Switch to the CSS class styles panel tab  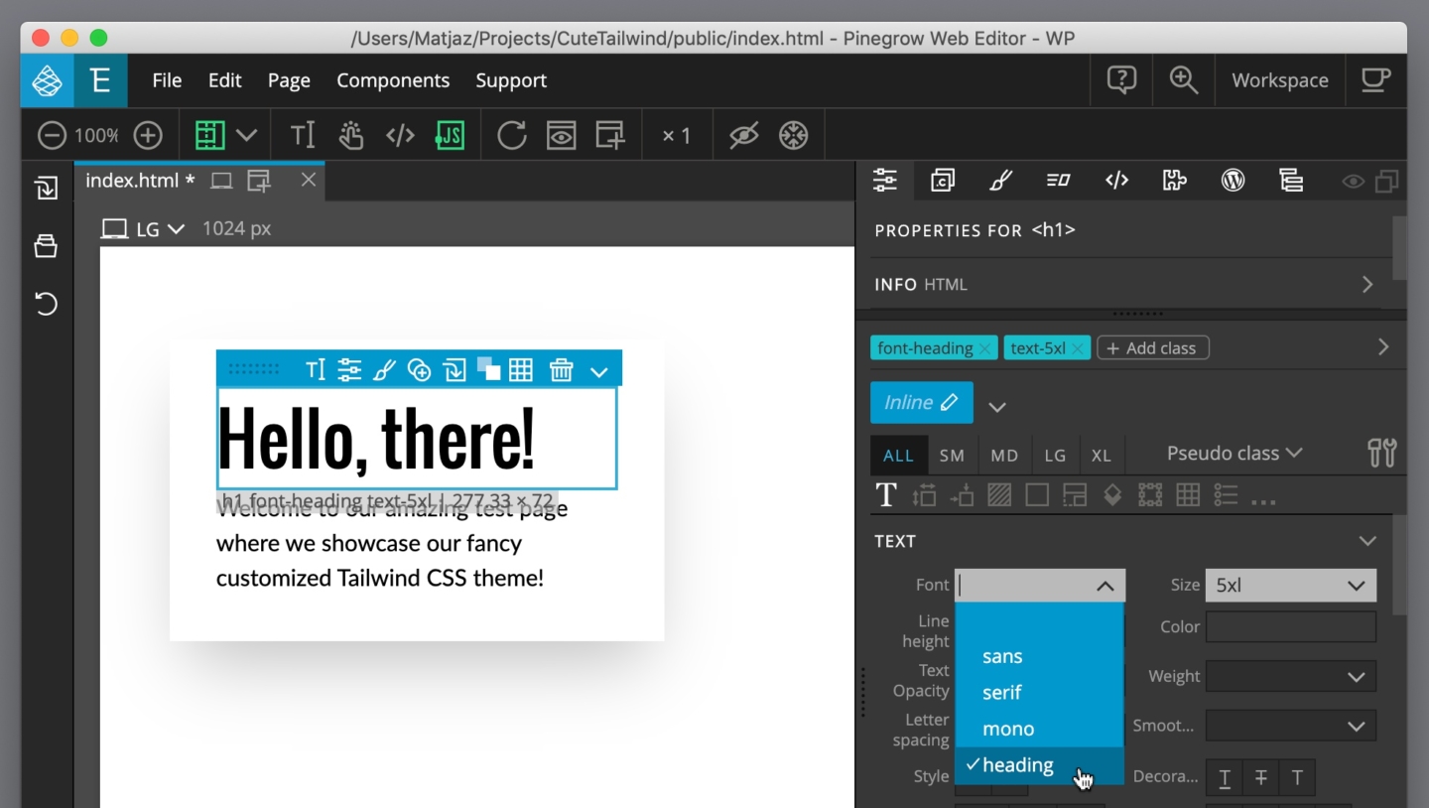943,180
